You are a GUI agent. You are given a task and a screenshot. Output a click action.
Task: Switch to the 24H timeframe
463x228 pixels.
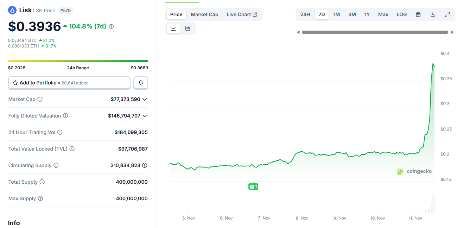(x=305, y=14)
